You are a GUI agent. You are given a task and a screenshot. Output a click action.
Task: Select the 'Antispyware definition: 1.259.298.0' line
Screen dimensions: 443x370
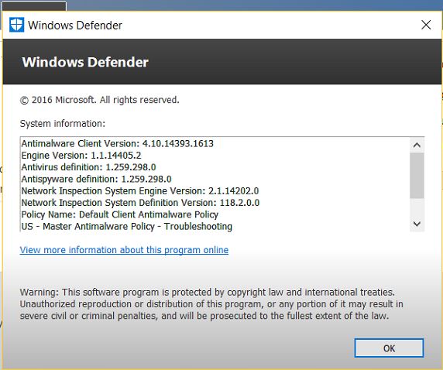pyautogui.click(x=96, y=179)
